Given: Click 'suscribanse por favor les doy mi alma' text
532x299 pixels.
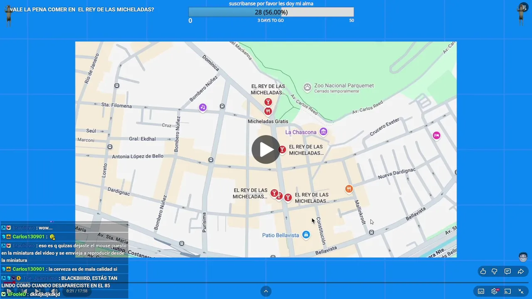Looking at the screenshot, I should (271, 4).
